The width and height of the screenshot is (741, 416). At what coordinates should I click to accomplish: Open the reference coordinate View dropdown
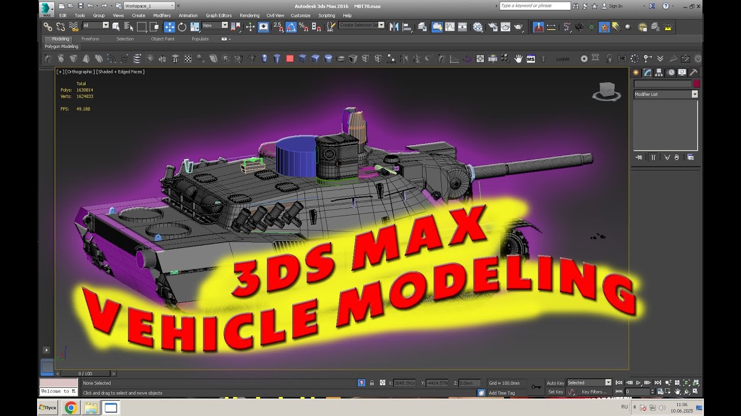pyautogui.click(x=215, y=25)
